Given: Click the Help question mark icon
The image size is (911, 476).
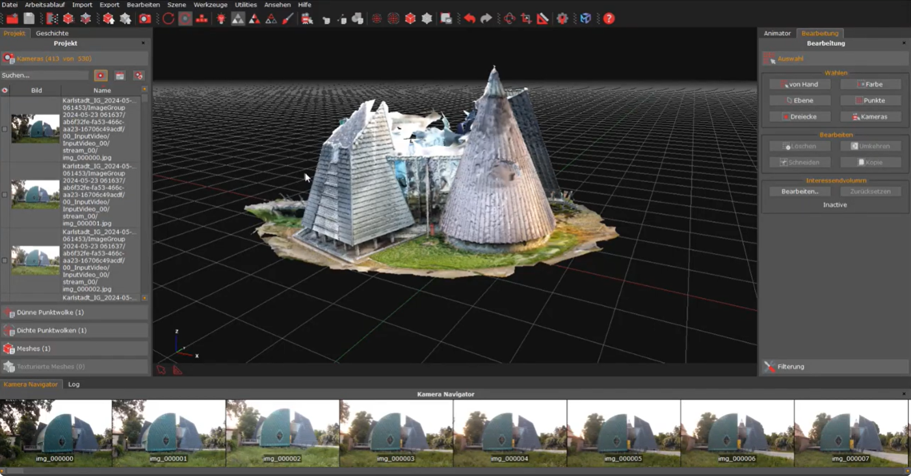Looking at the screenshot, I should (609, 18).
